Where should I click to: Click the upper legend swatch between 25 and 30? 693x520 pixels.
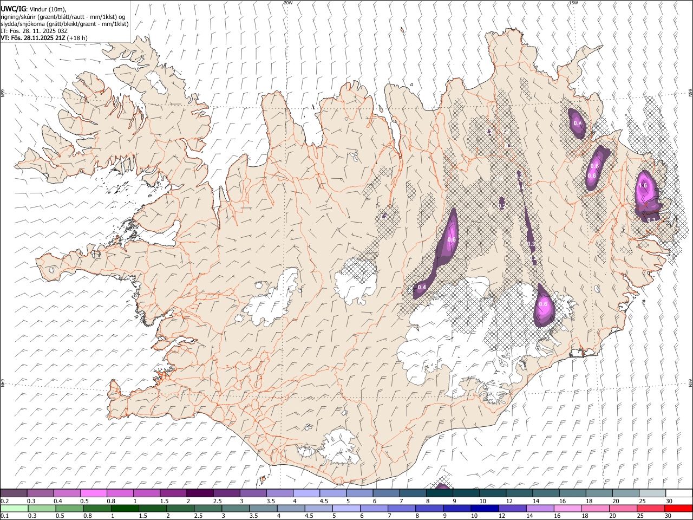coord(652,493)
